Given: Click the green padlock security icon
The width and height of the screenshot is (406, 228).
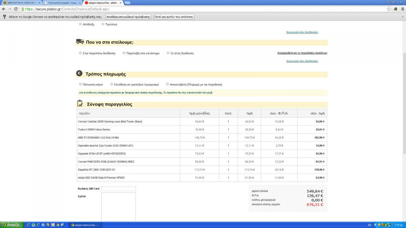Looking at the screenshot, I should [22, 9].
